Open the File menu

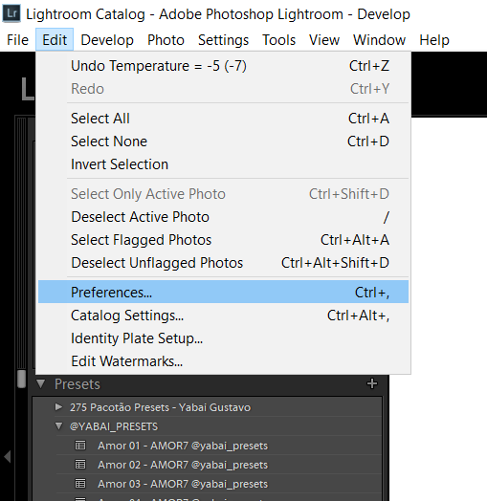(17, 40)
